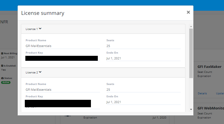Click the License 1 header label
The width and height of the screenshot is (224, 124).
[32, 29]
